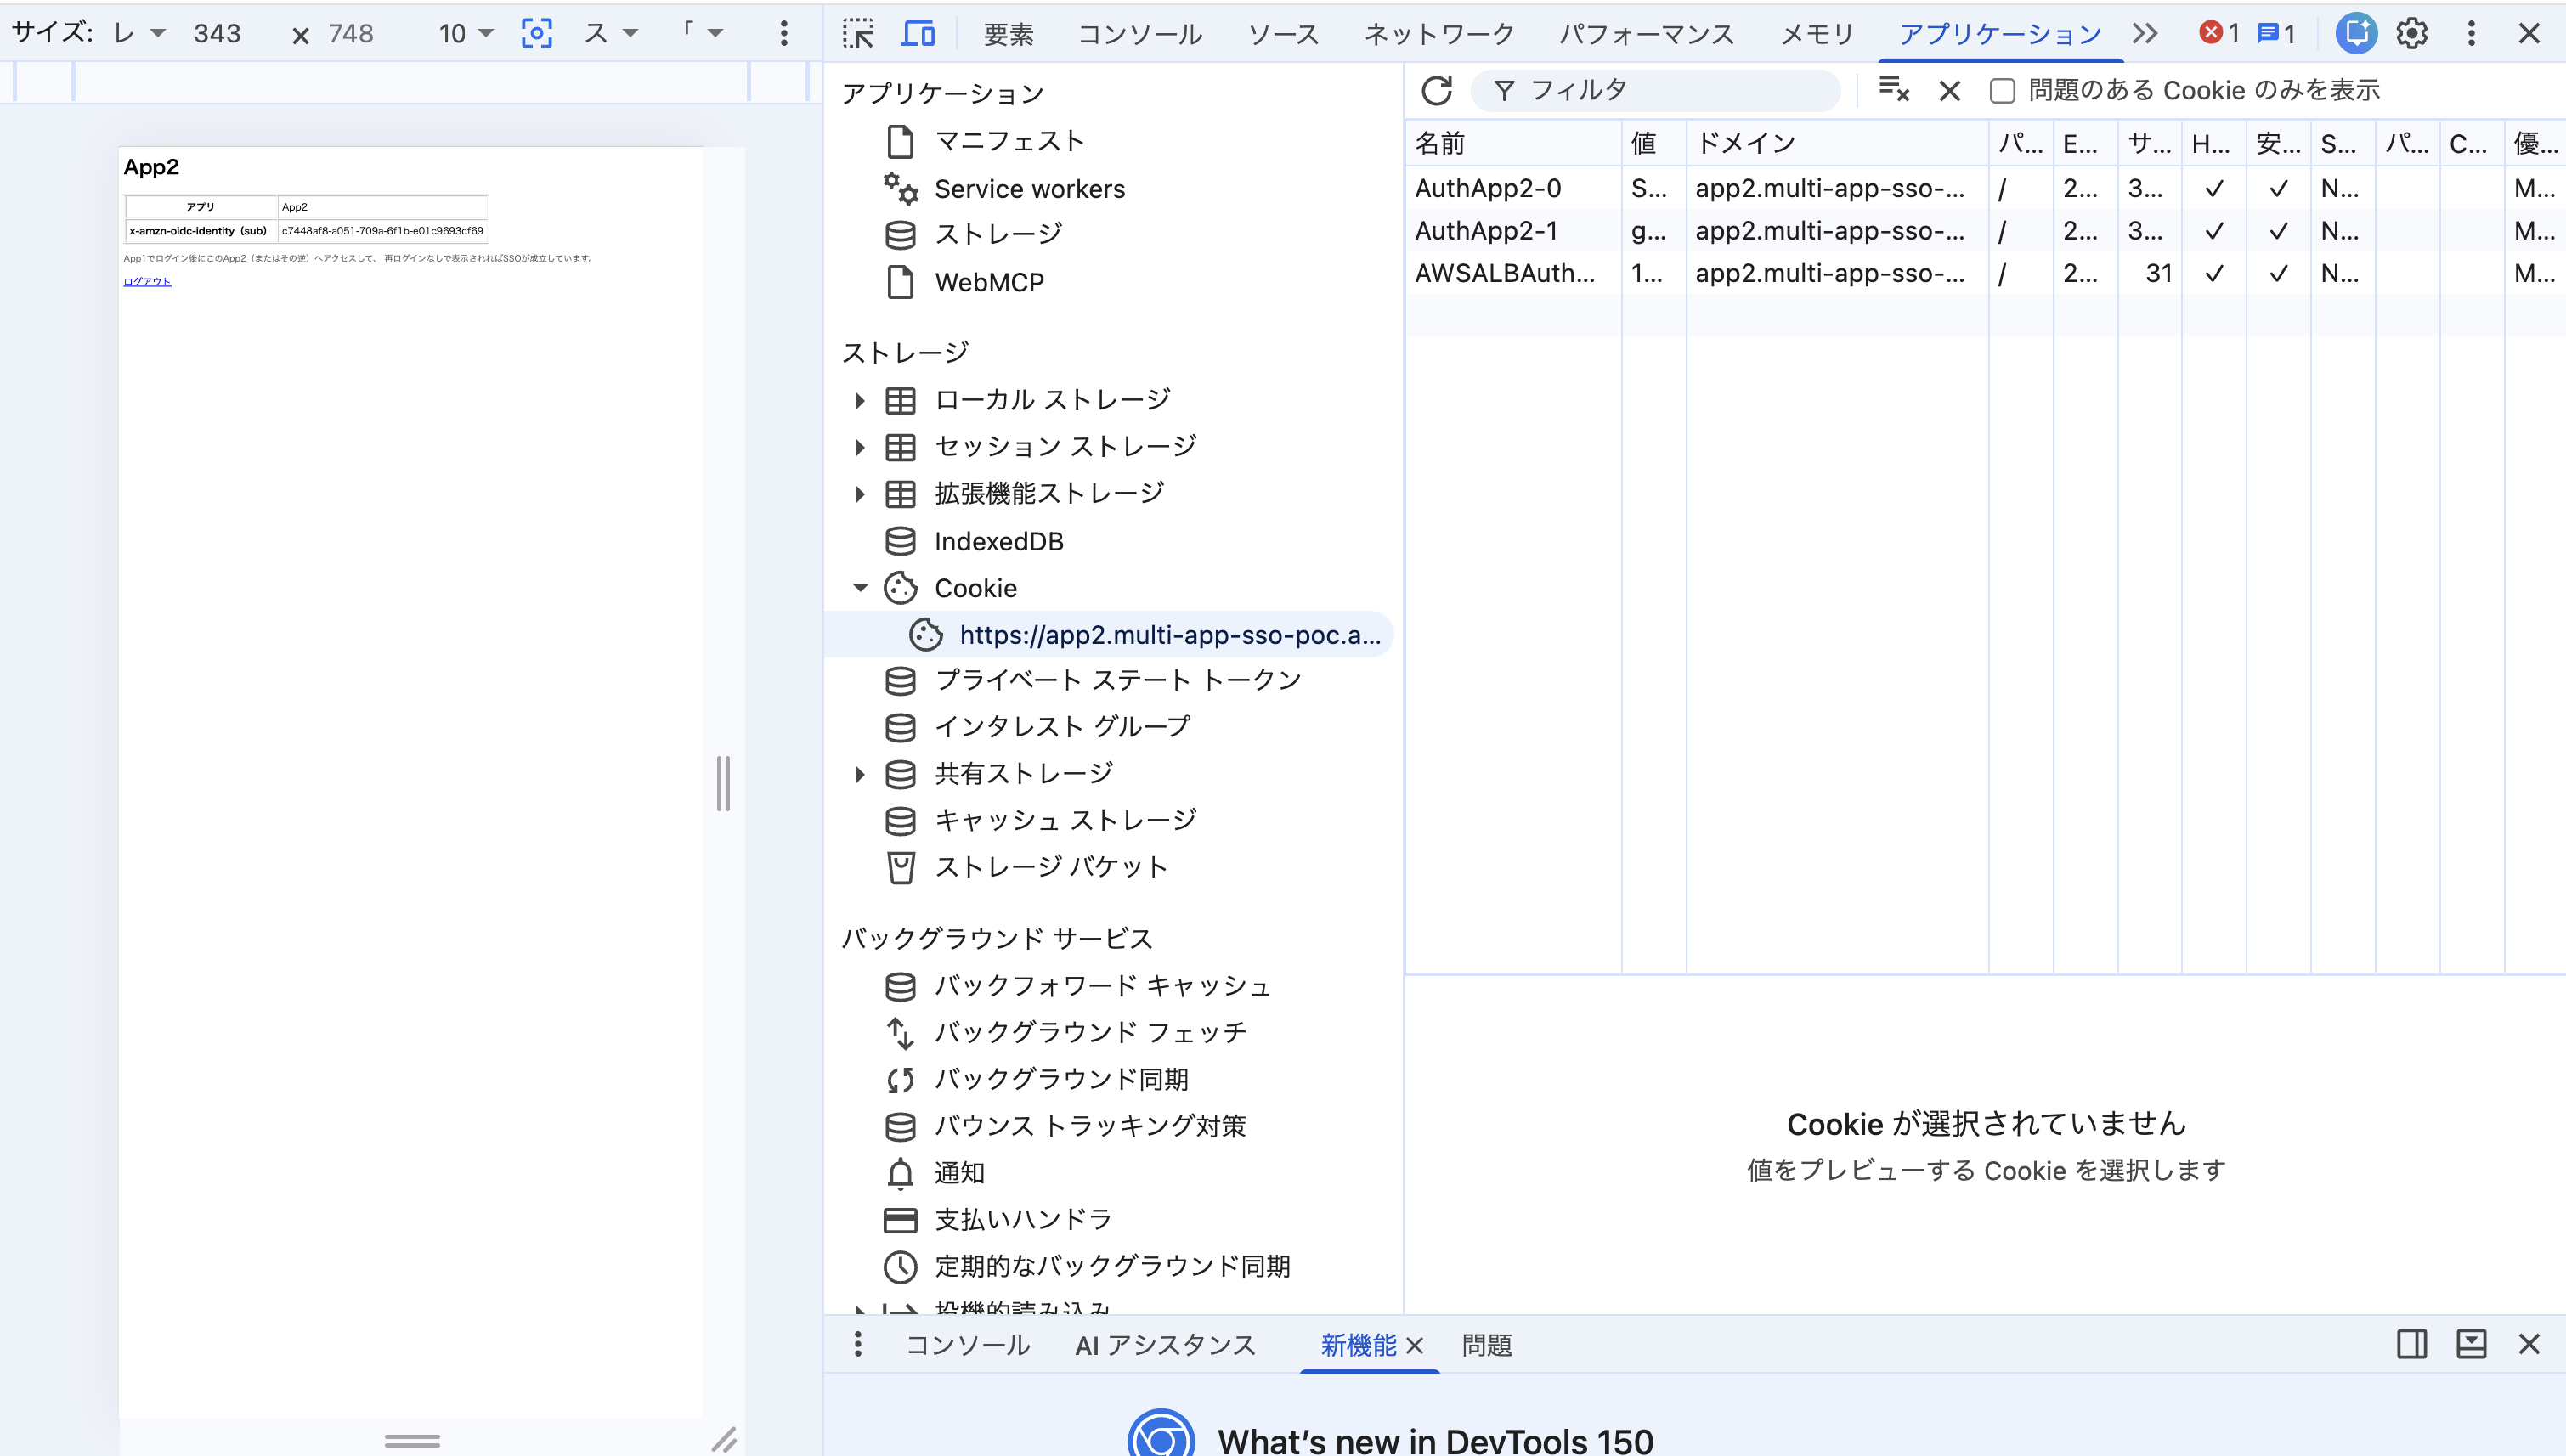Select the AuthApp2-1 cookie row

pyautogui.click(x=1985, y=231)
